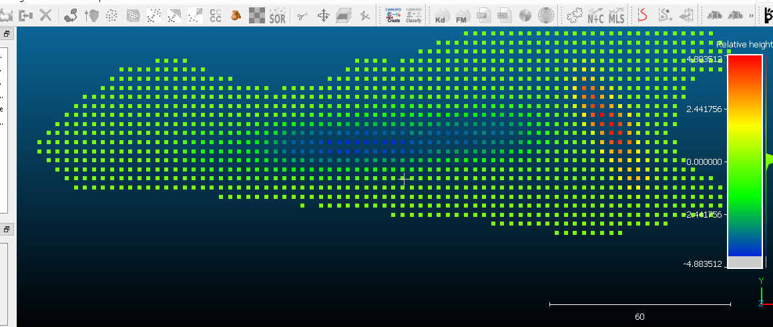Select the FM fast marching icon
The height and width of the screenshot is (327, 773).
pyautogui.click(x=461, y=16)
